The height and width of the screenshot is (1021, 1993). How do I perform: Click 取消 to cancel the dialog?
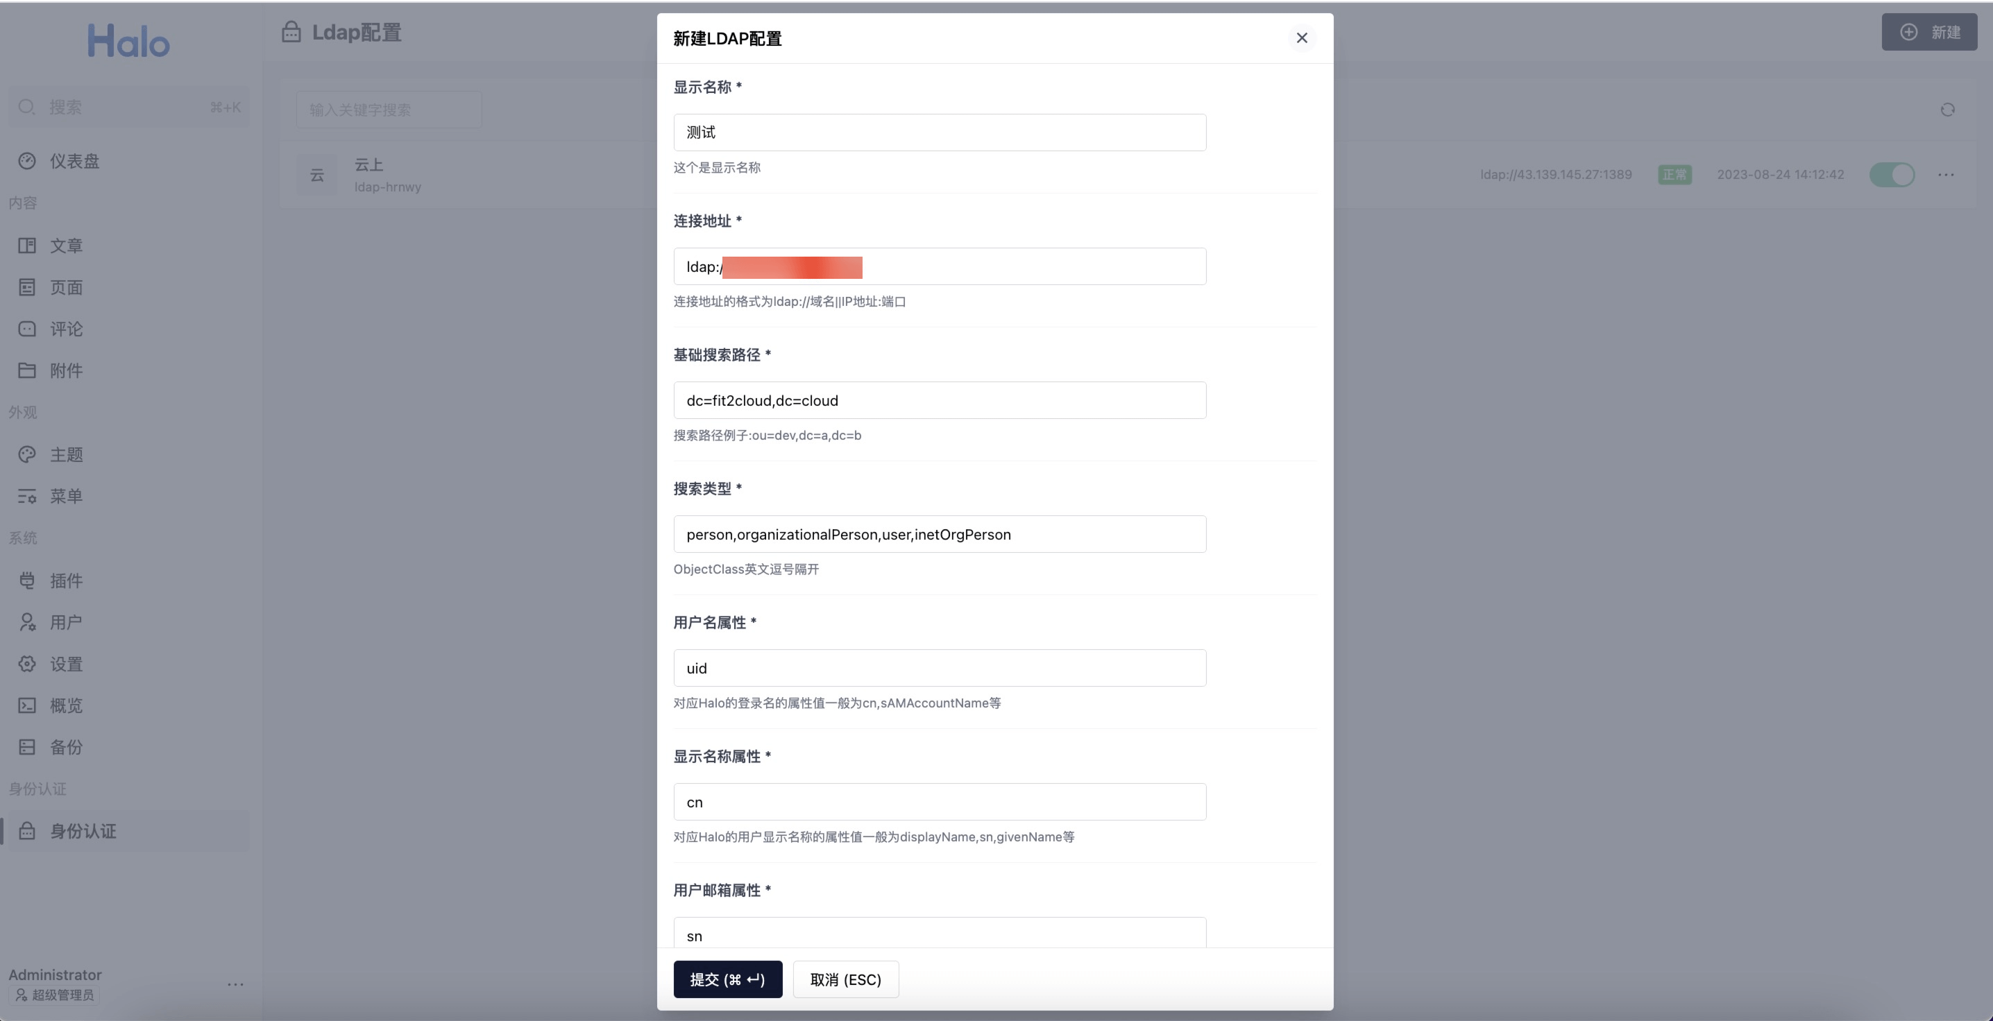844,979
